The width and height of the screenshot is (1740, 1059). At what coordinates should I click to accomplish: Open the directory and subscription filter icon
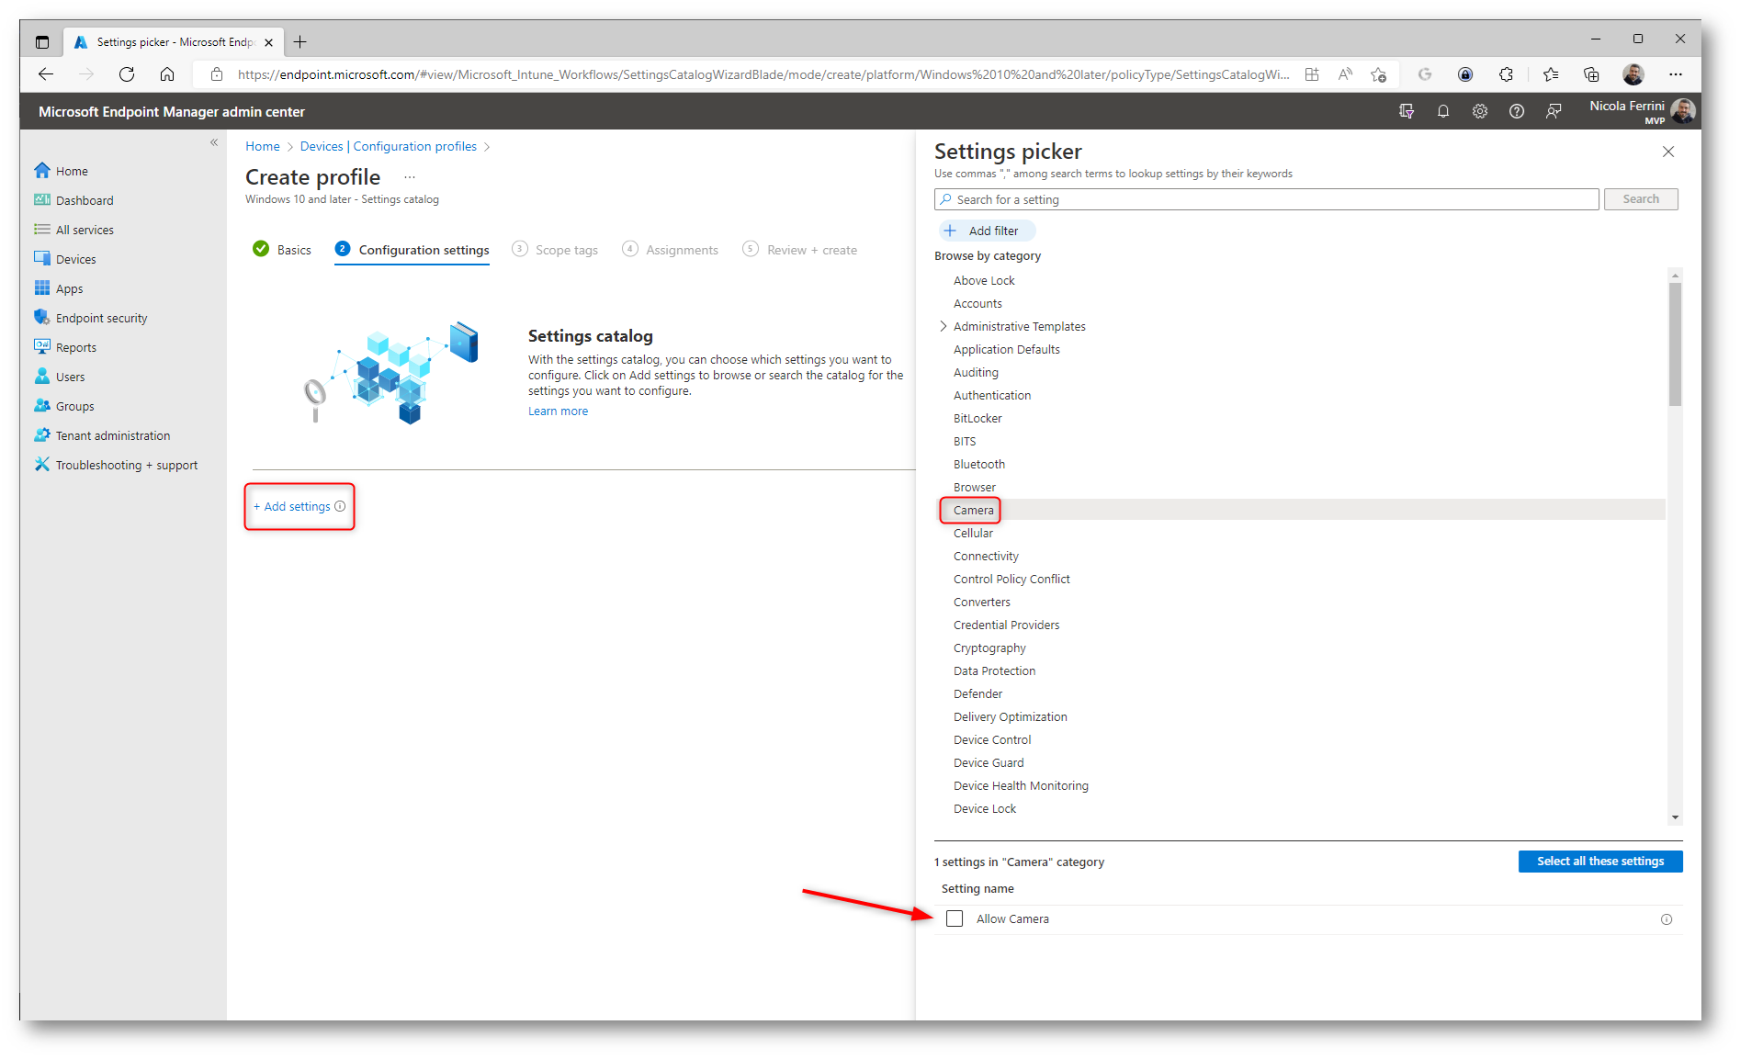click(1407, 111)
